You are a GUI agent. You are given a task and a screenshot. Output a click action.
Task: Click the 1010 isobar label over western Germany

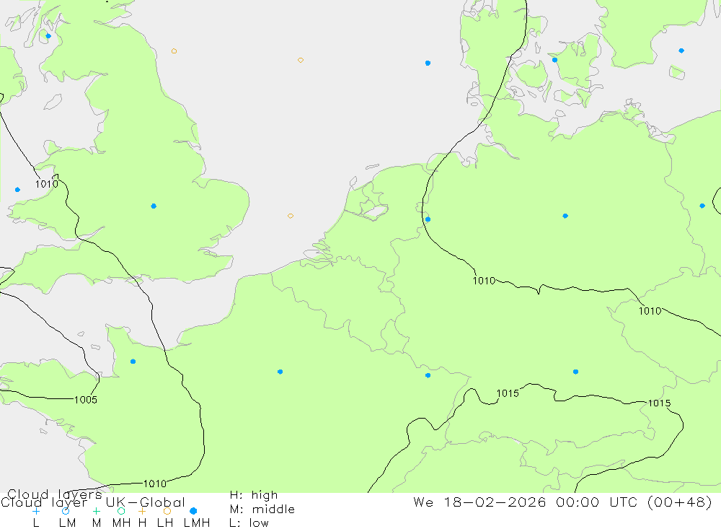coord(485,281)
